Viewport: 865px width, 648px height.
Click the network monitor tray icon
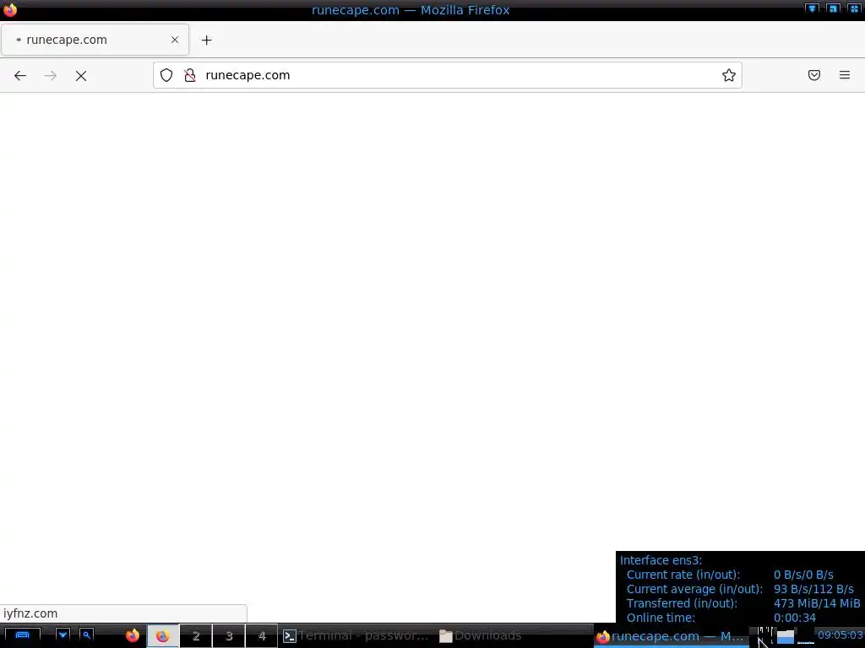(x=764, y=636)
